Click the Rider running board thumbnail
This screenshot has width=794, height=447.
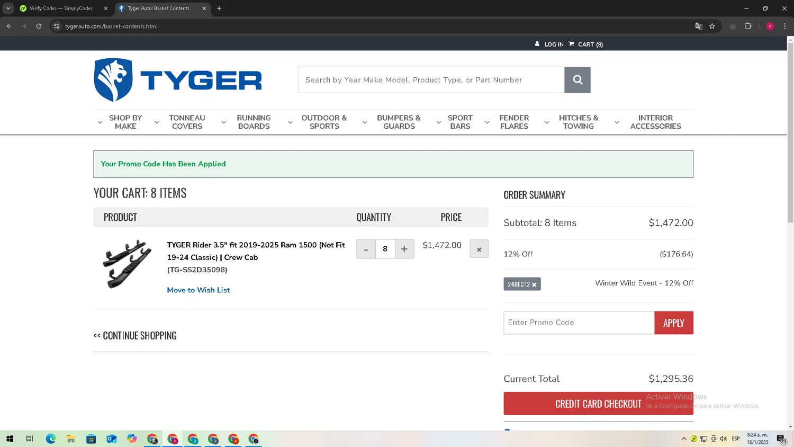tap(127, 264)
